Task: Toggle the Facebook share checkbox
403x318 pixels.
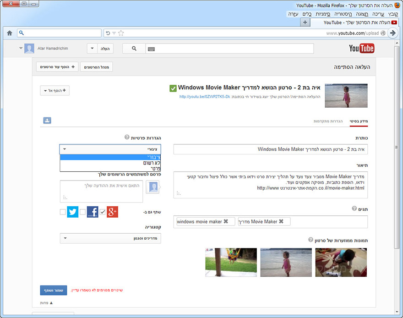Action: click(82, 212)
